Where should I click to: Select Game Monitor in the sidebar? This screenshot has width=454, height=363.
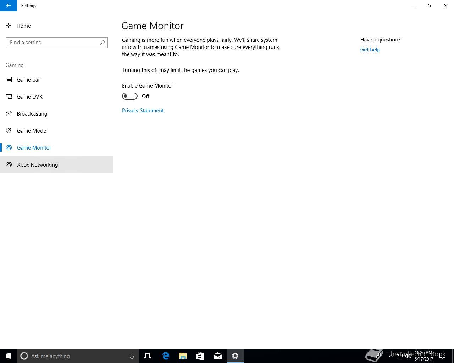click(57, 147)
